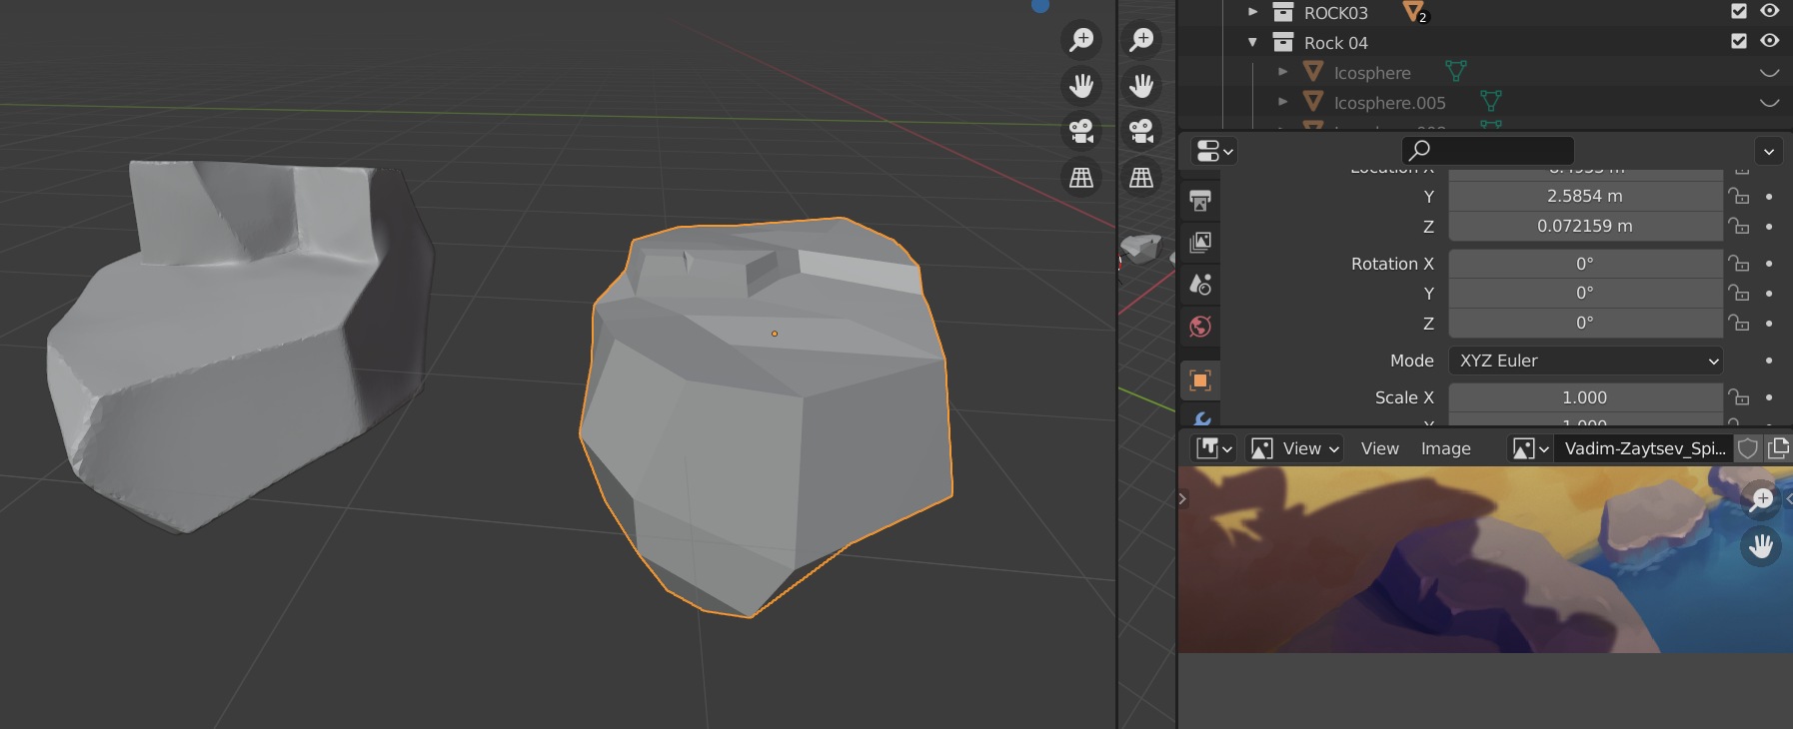The image size is (1793, 729).
Task: Expand the Icosphere object row
Action: [1283, 72]
